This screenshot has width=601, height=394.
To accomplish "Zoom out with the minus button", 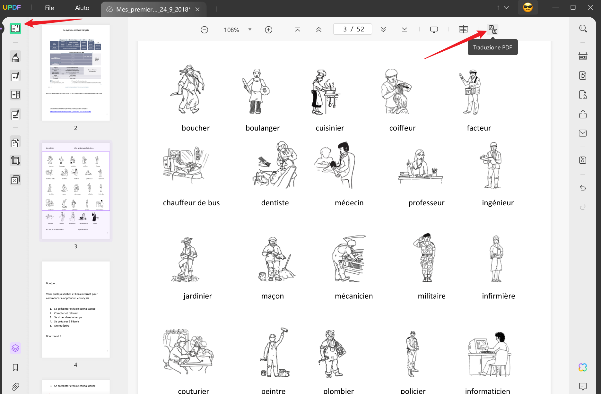I will click(x=205, y=30).
